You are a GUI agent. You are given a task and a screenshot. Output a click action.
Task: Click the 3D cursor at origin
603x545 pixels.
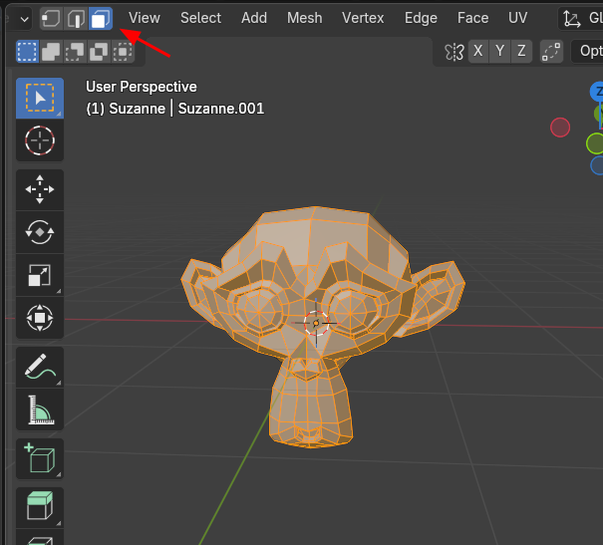pos(316,323)
